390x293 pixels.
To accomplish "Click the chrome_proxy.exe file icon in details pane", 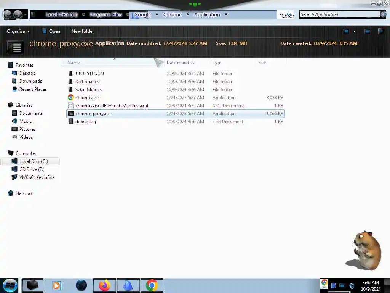I will (x=16, y=47).
